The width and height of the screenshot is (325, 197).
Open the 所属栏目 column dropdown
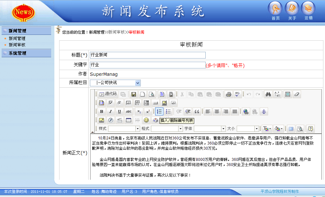click(x=138, y=83)
